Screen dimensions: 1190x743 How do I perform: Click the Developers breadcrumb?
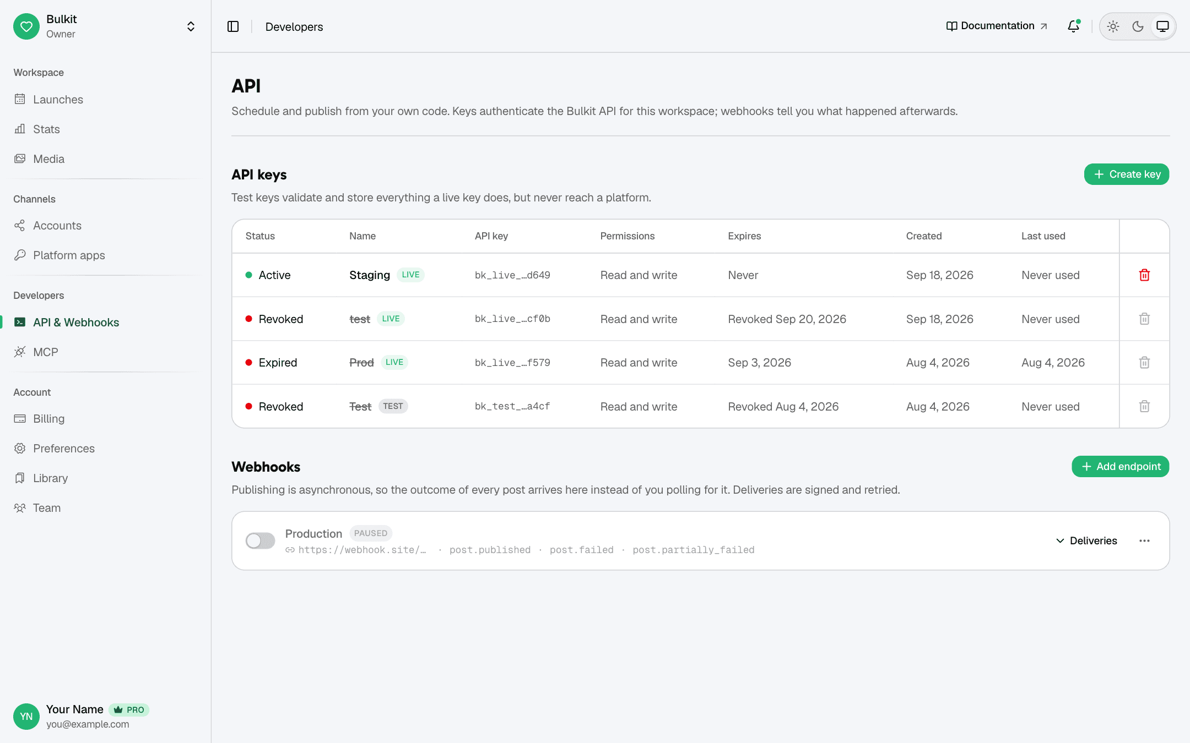[294, 27]
